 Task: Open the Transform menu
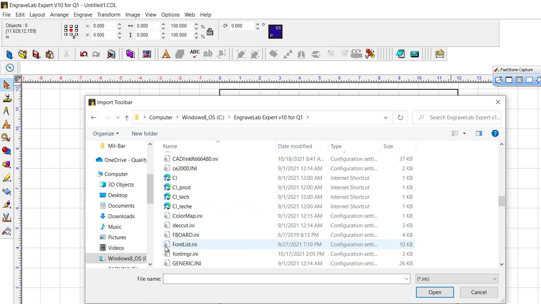click(x=108, y=15)
